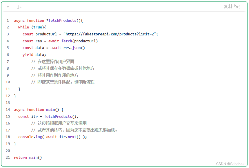Select line number 1
Screen dimensions: 249x168
8,20
